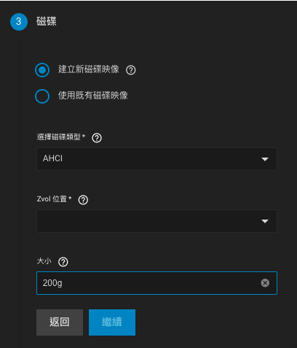Clear the 200g size value
This screenshot has height=348, width=297.
pos(265,283)
